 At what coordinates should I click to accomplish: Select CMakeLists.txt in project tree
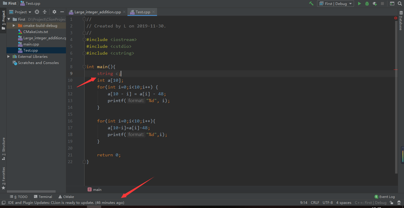(35, 32)
